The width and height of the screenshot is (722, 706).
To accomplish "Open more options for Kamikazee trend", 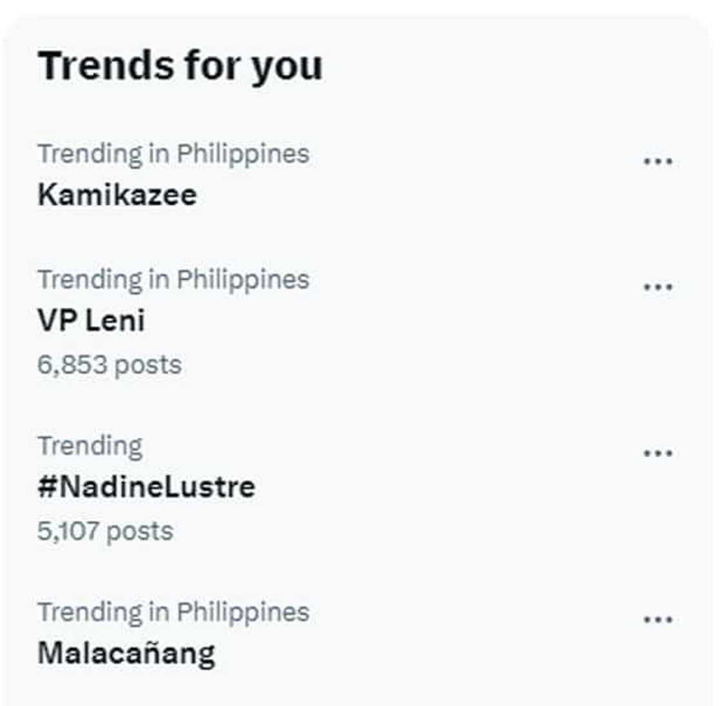I will (658, 161).
